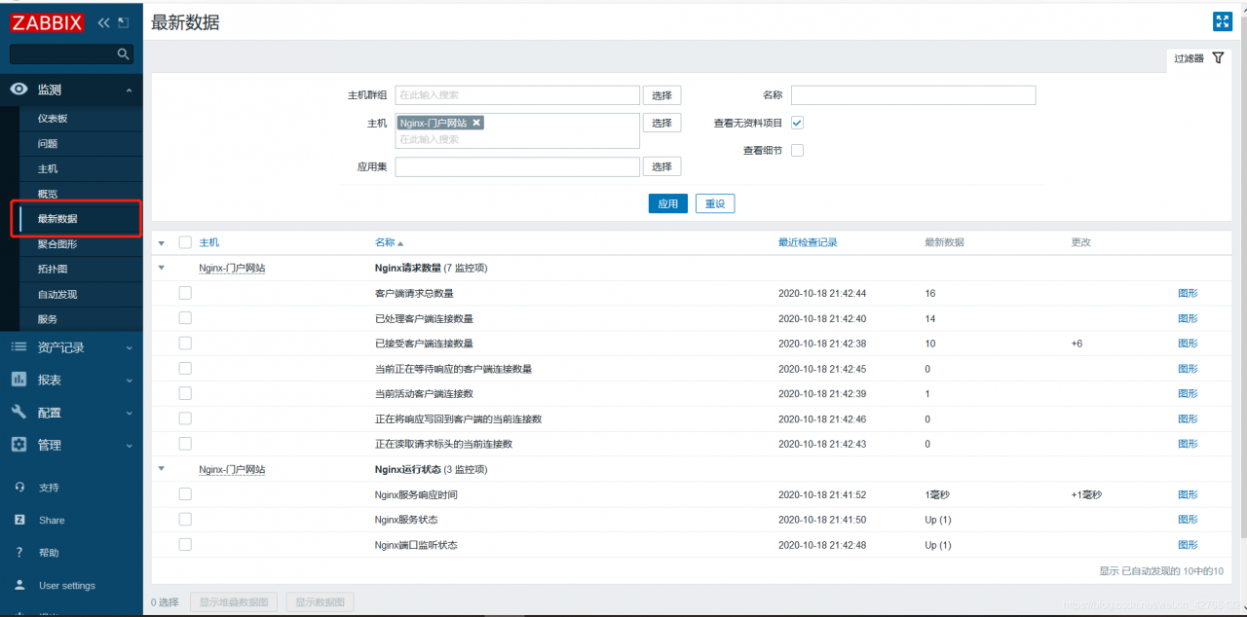Click 选择 next to 主机 field

point(661,123)
